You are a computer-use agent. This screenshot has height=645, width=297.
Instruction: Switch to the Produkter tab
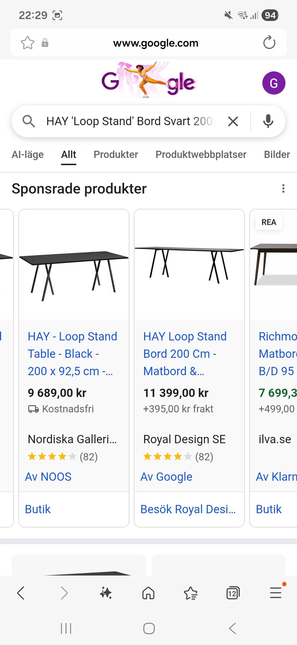coord(116,154)
